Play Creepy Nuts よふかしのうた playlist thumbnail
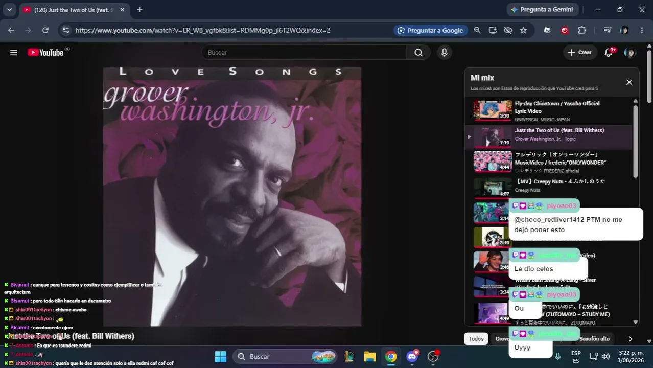Viewport: 653px width, 368px height. click(493, 188)
